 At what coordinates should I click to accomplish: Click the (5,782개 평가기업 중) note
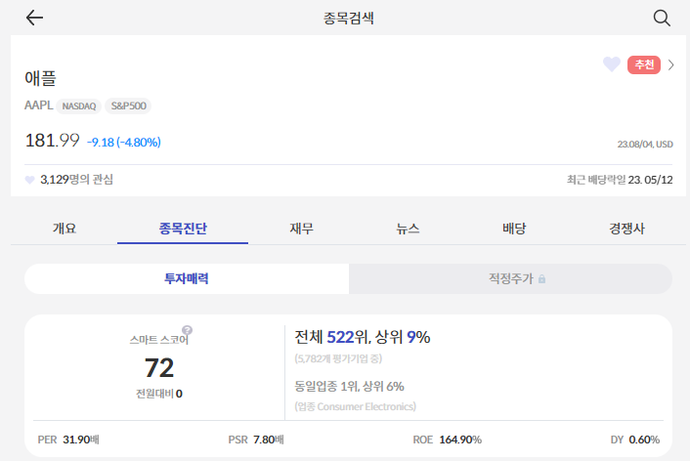pos(338,359)
